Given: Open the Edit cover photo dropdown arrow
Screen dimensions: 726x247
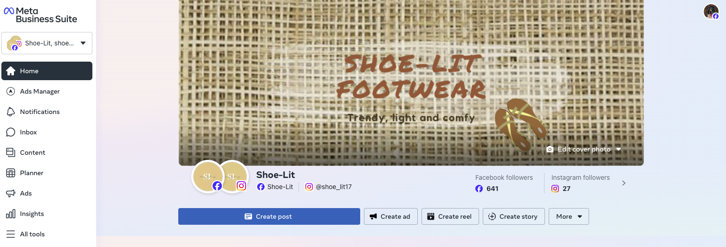Looking at the screenshot, I should (x=618, y=149).
